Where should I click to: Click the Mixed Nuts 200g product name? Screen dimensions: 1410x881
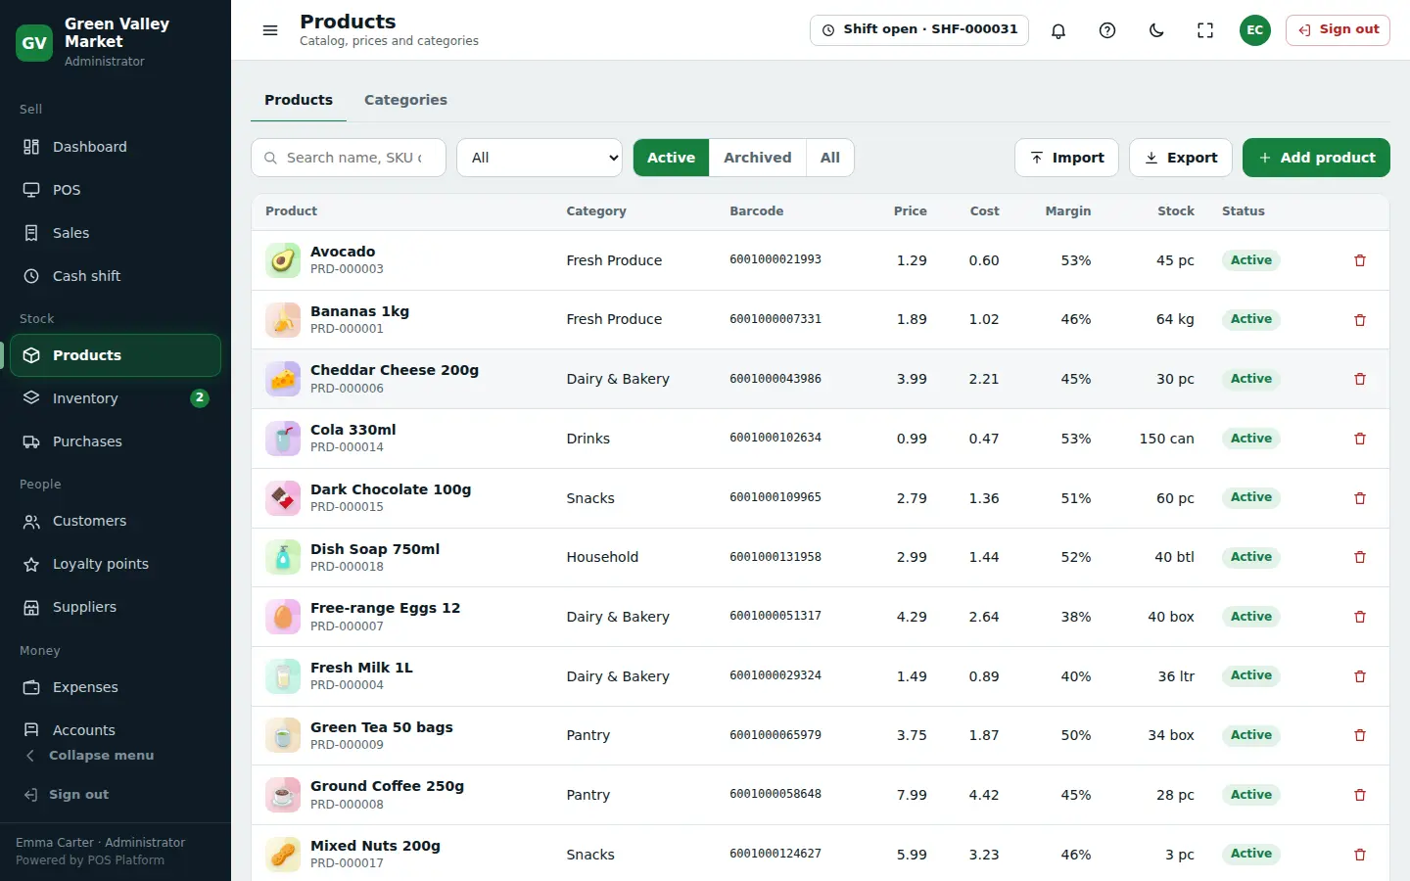375,846
